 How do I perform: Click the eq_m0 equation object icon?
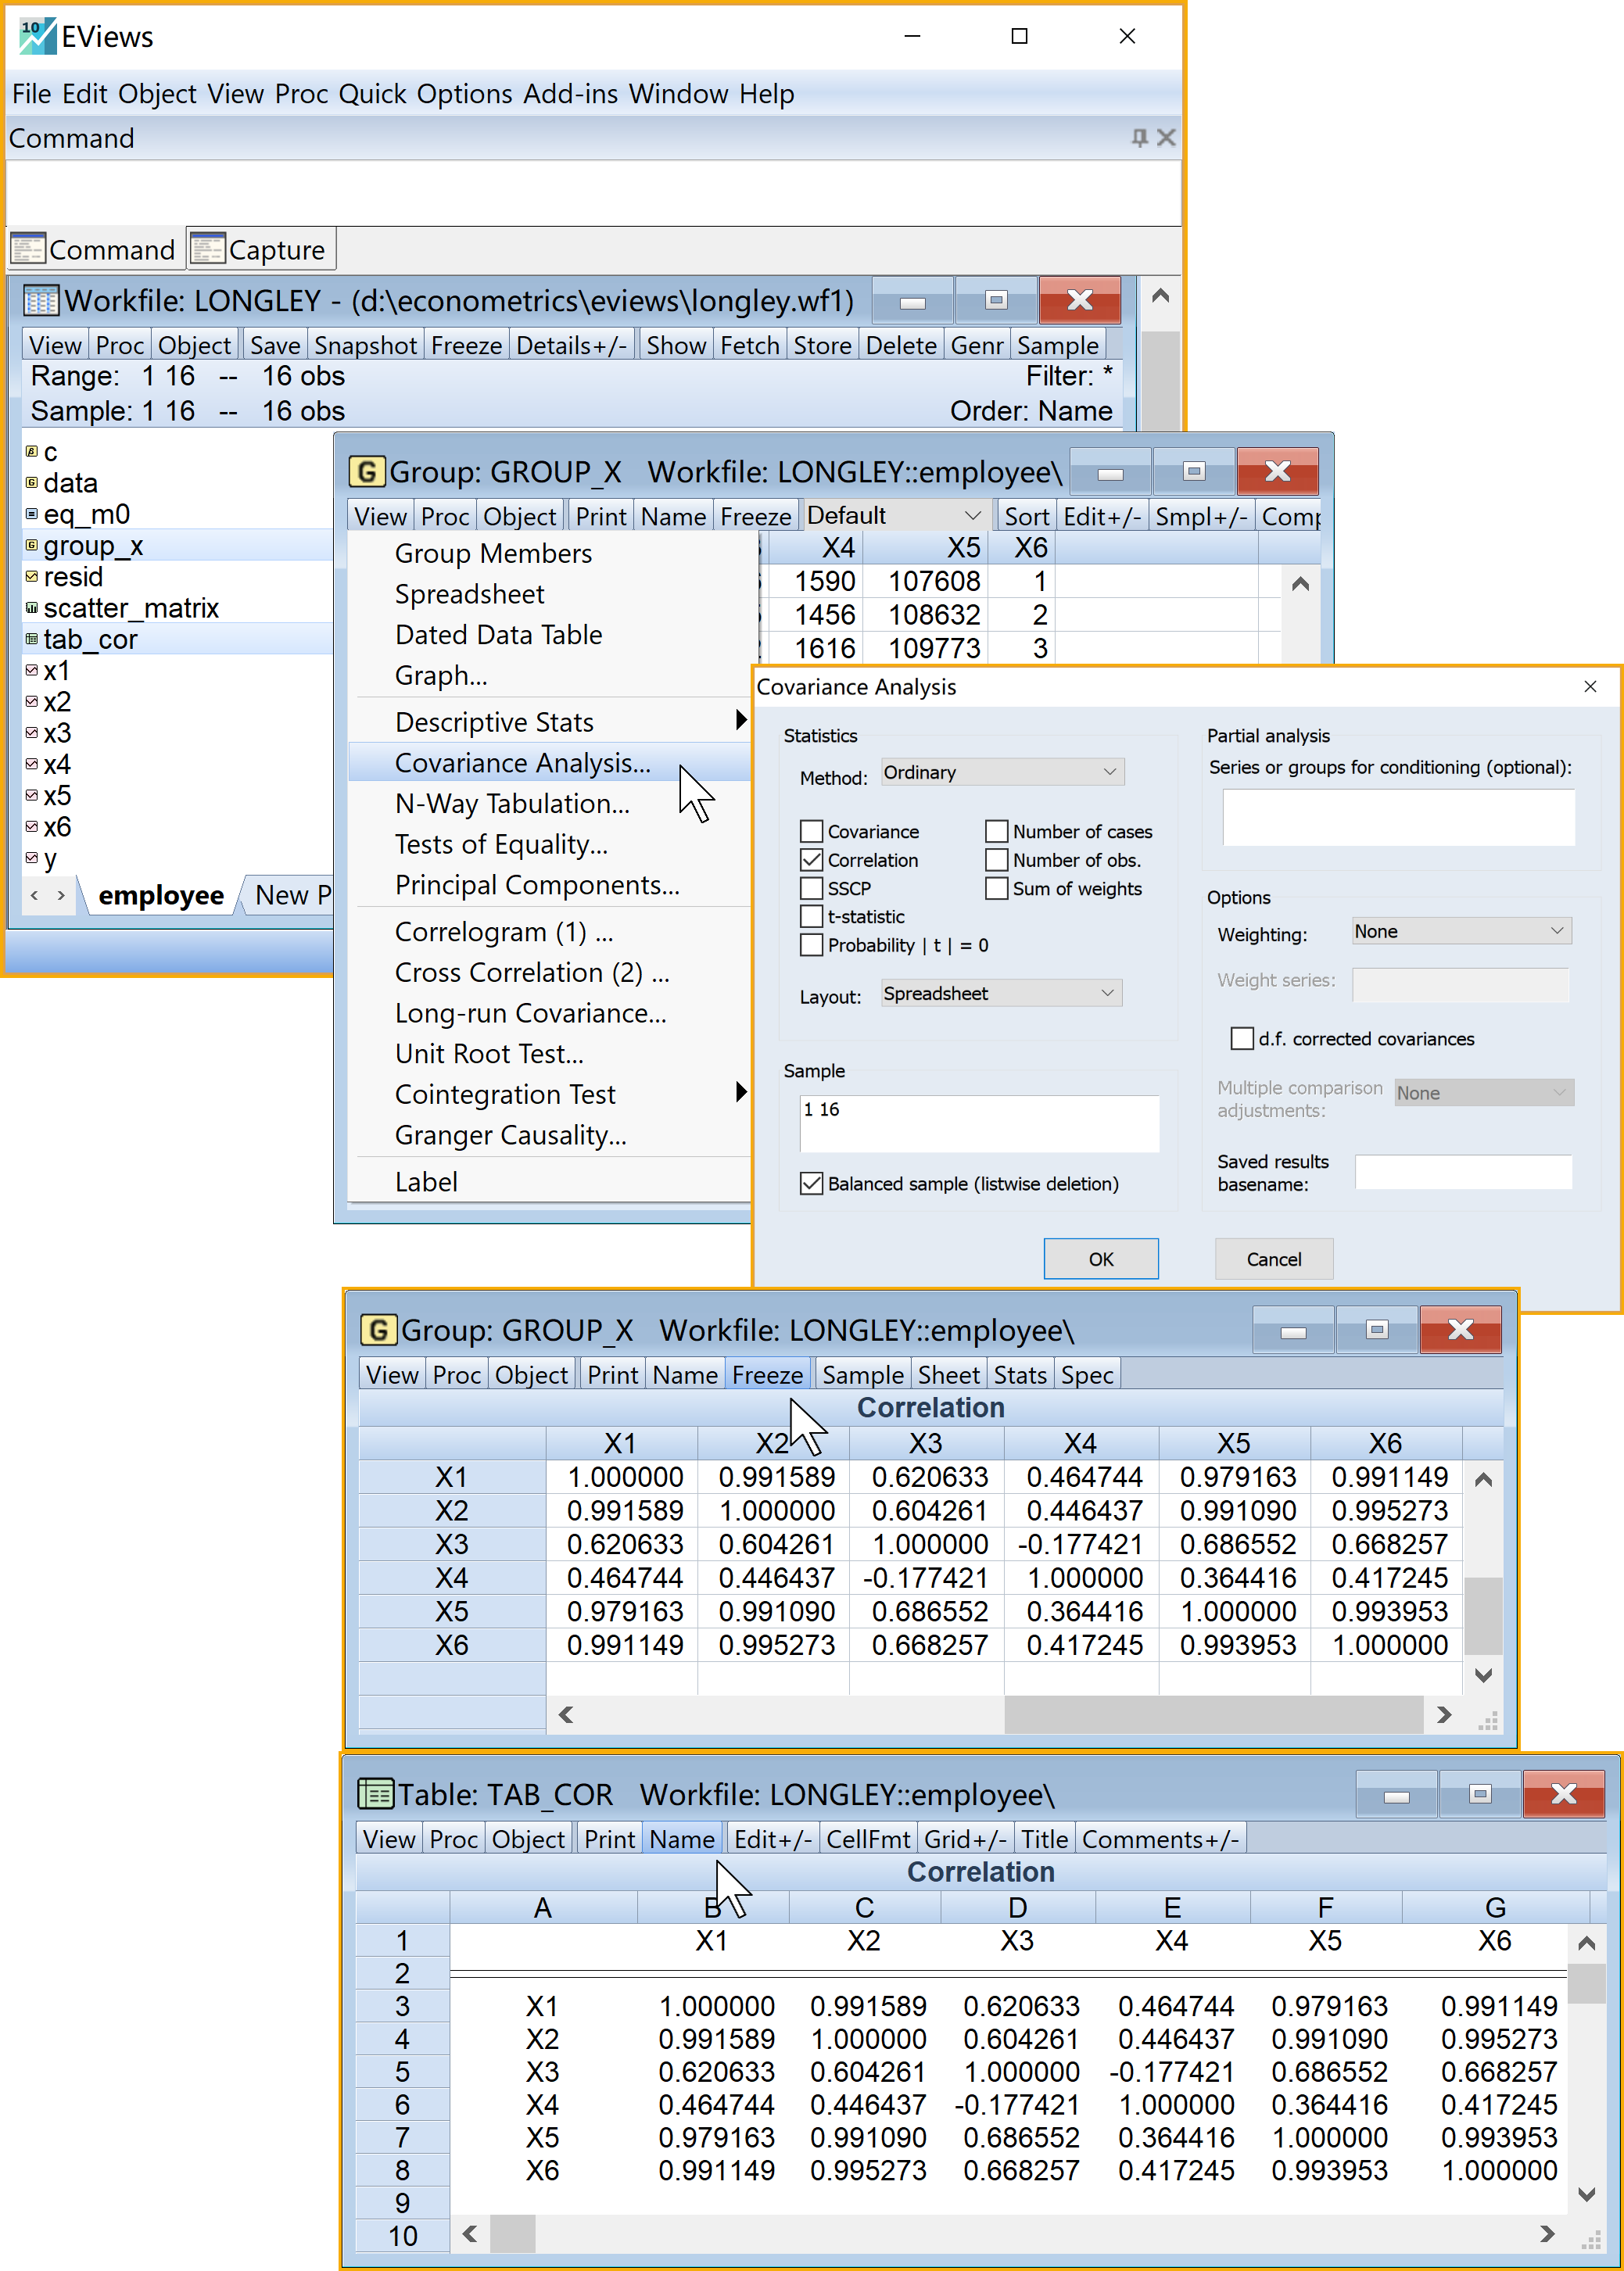click(32, 514)
